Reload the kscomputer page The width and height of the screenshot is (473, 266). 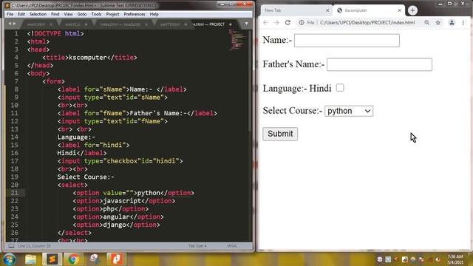(287, 23)
